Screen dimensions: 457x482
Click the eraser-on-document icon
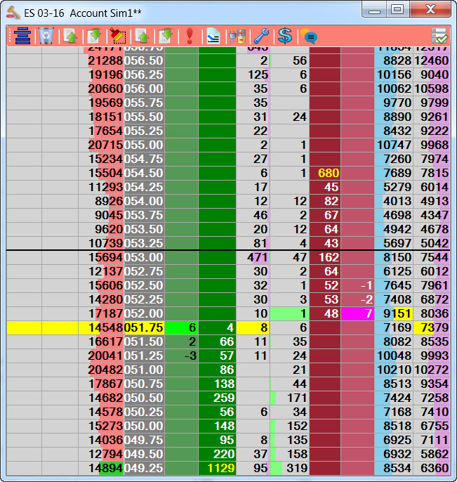pyautogui.click(x=213, y=36)
